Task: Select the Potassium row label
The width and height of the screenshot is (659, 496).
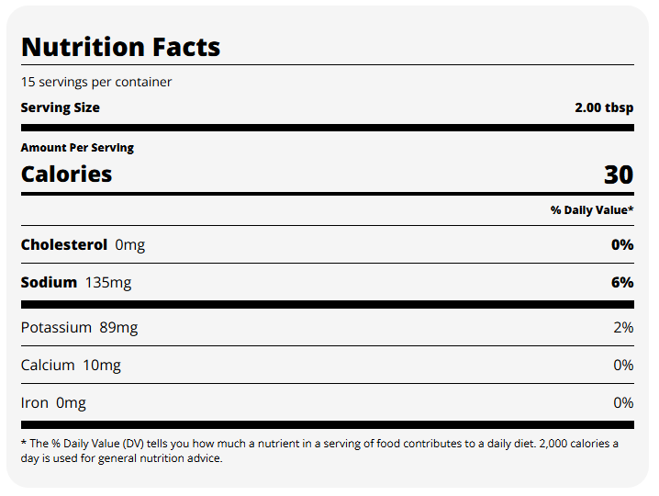Action: 56,327
